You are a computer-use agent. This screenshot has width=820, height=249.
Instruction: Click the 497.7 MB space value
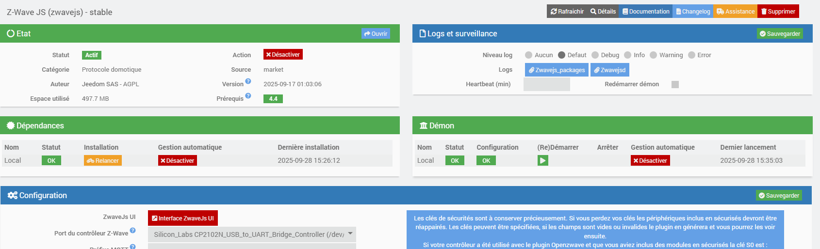pyautogui.click(x=96, y=99)
